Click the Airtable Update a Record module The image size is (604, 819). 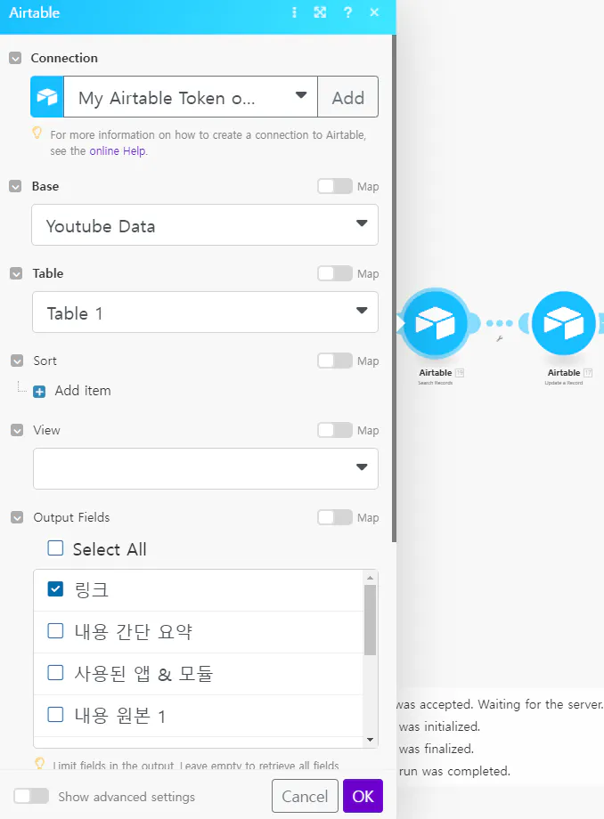click(563, 324)
